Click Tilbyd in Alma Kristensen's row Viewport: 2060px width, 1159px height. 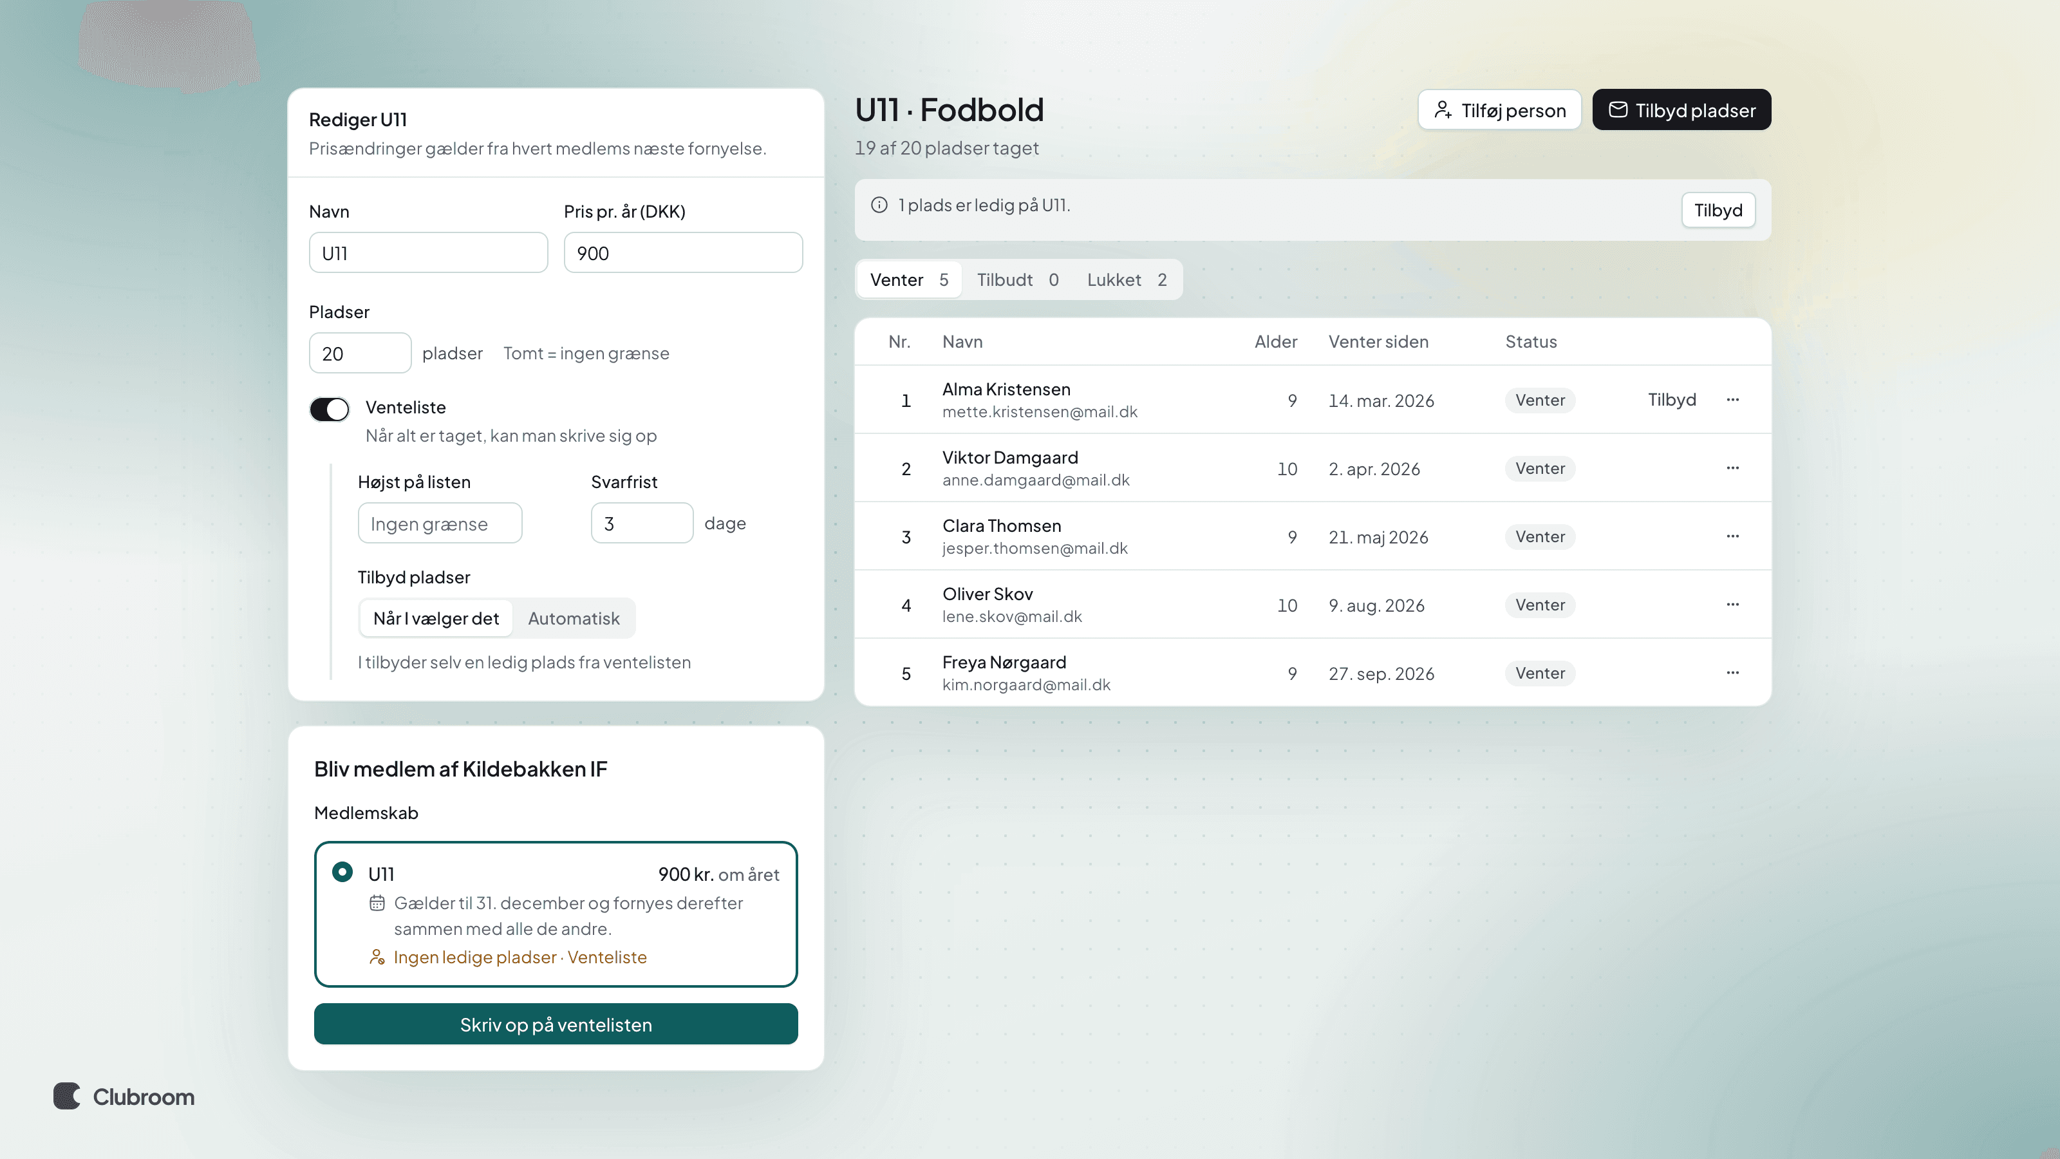pyautogui.click(x=1671, y=399)
